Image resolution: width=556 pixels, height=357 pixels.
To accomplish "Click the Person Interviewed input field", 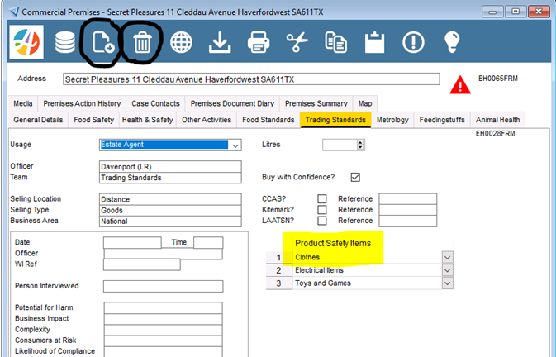I will click(x=163, y=286).
